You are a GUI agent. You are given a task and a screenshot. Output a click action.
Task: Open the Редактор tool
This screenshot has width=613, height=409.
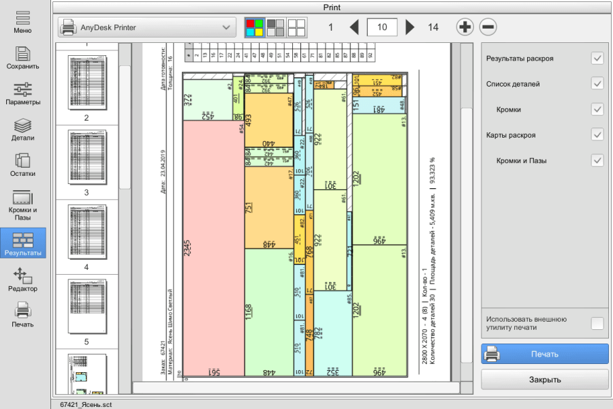22,280
